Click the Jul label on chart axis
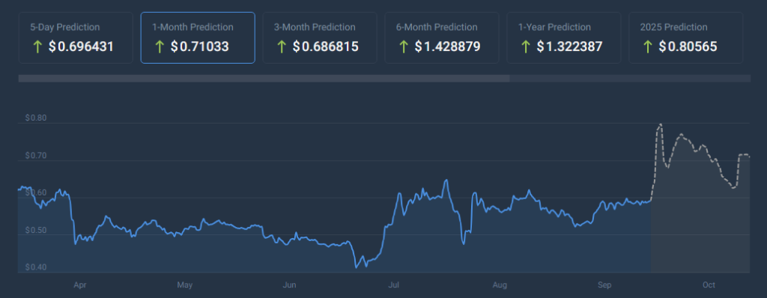 click(x=392, y=285)
